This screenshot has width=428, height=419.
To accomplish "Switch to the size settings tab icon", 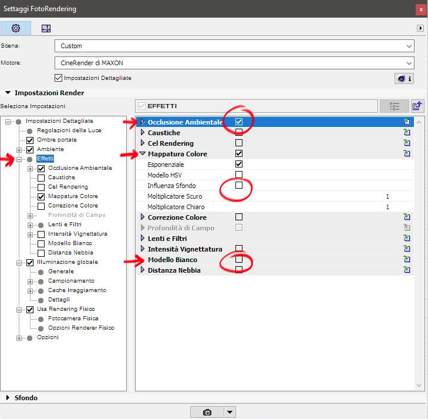I will coord(46,28).
